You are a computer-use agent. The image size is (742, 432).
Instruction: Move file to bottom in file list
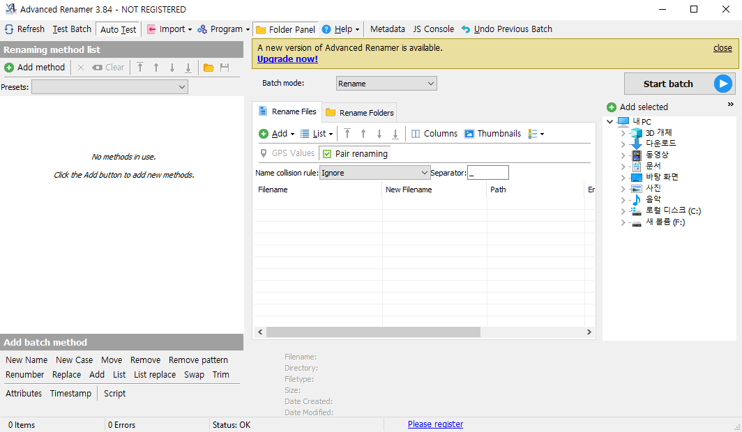pyautogui.click(x=395, y=134)
